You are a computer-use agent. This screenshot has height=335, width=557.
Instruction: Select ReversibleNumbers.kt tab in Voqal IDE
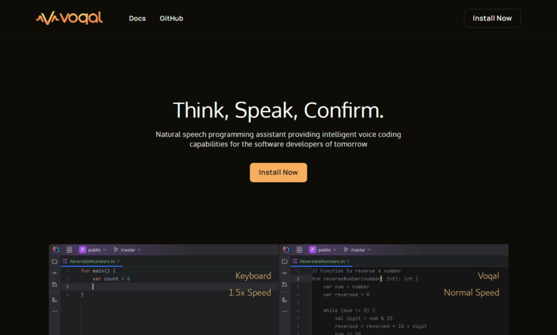[x=322, y=261]
